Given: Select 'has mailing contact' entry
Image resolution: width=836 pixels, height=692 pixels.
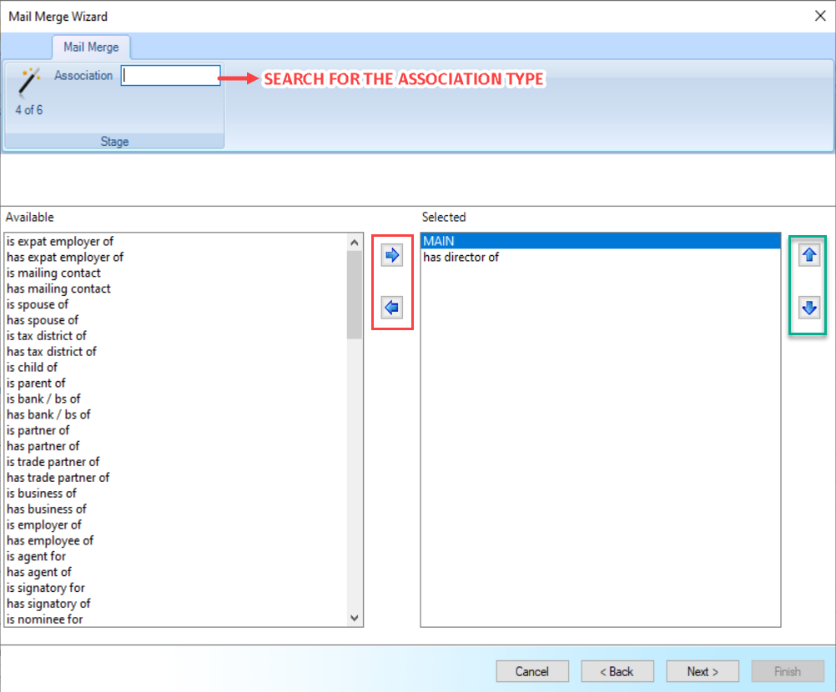Looking at the screenshot, I should pyautogui.click(x=176, y=288).
